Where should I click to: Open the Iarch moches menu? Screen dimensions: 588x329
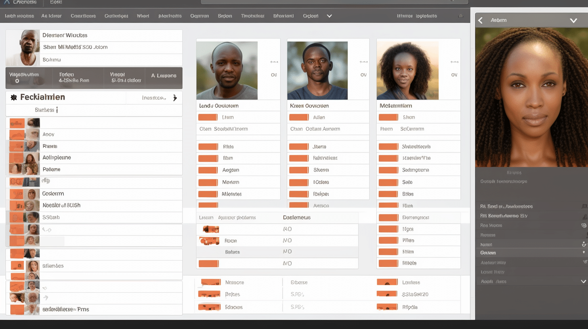(19, 16)
